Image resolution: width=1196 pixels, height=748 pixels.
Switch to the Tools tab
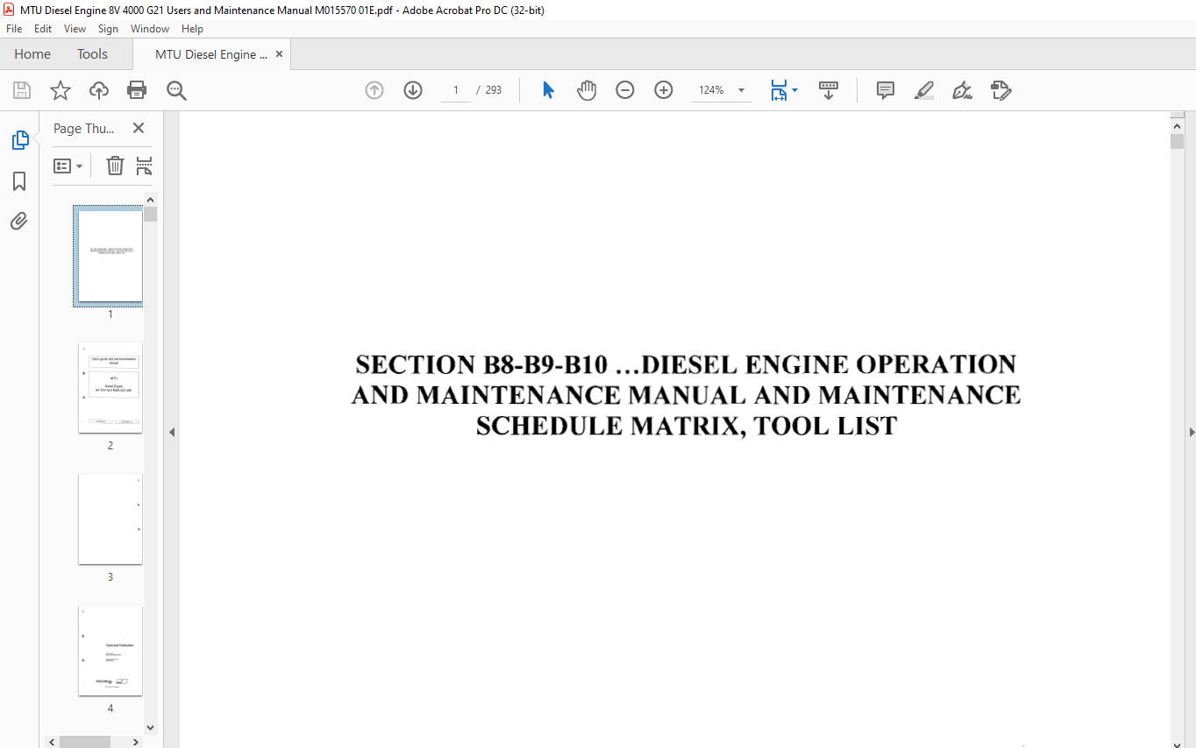(92, 54)
